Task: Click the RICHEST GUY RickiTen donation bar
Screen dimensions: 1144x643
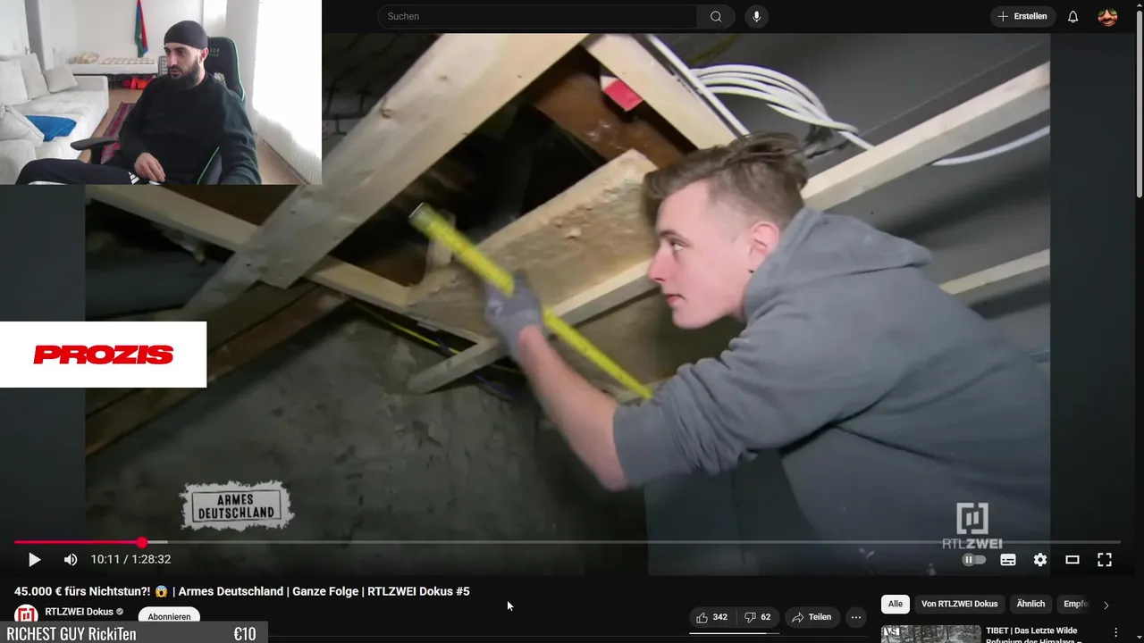Action: [x=133, y=633]
